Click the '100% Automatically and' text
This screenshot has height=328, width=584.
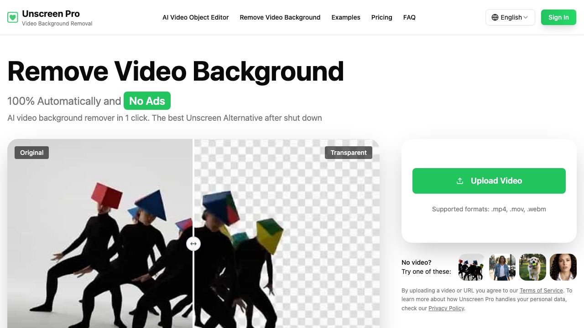pyautogui.click(x=64, y=101)
